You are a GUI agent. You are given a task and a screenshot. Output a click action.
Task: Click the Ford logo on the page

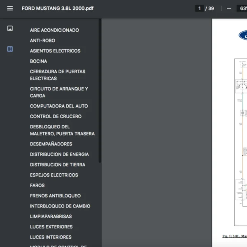[x=243, y=35]
